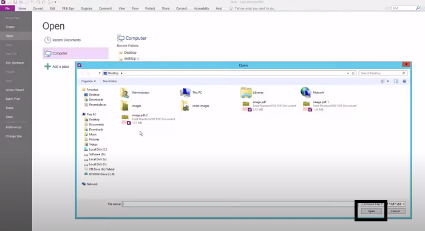Close the Open dialog with red X

[x=406, y=64]
